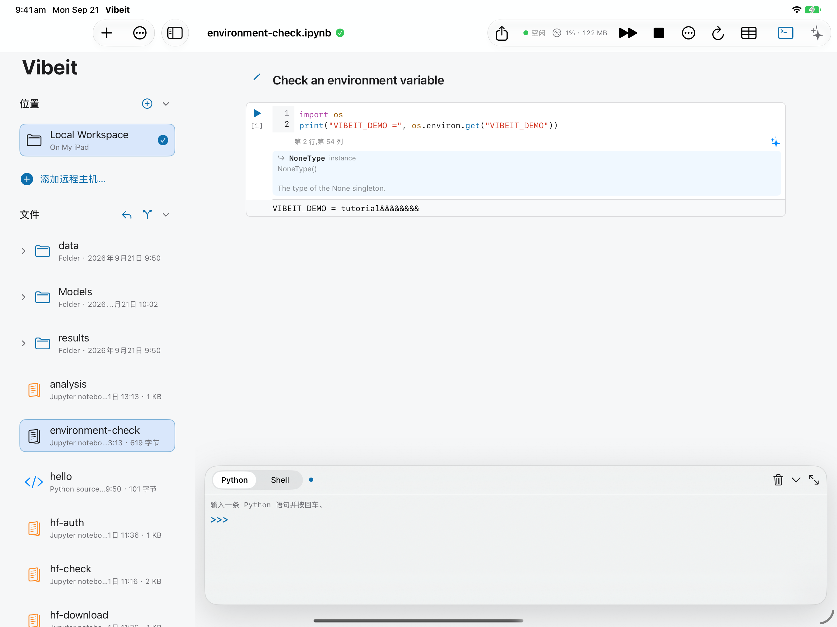This screenshot has width=837, height=627.
Task: Click the Vibeit sidebar title
Action: [x=50, y=68]
